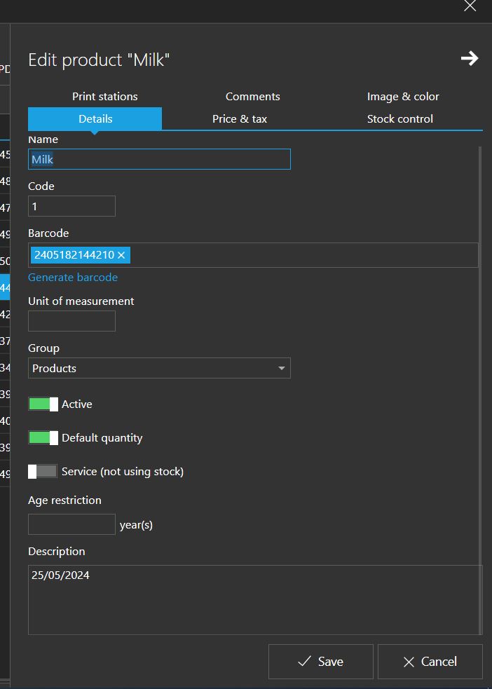Switch to the Print stations tab
The height and width of the screenshot is (689, 492).
[x=105, y=97]
